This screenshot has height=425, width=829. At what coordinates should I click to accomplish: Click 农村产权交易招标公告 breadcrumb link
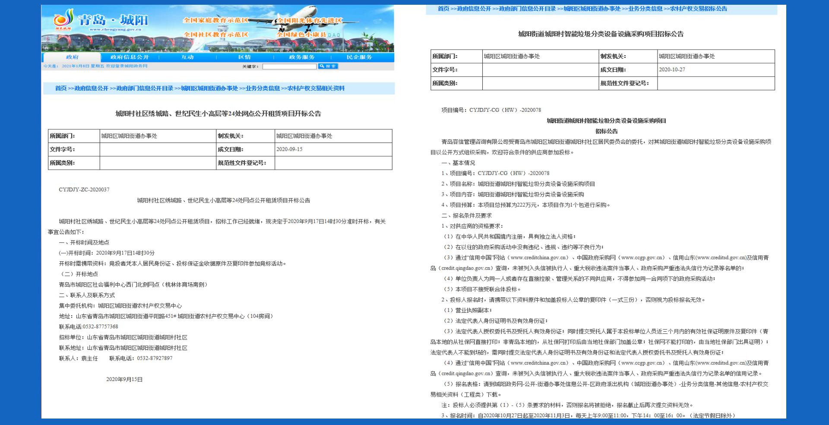click(x=699, y=9)
